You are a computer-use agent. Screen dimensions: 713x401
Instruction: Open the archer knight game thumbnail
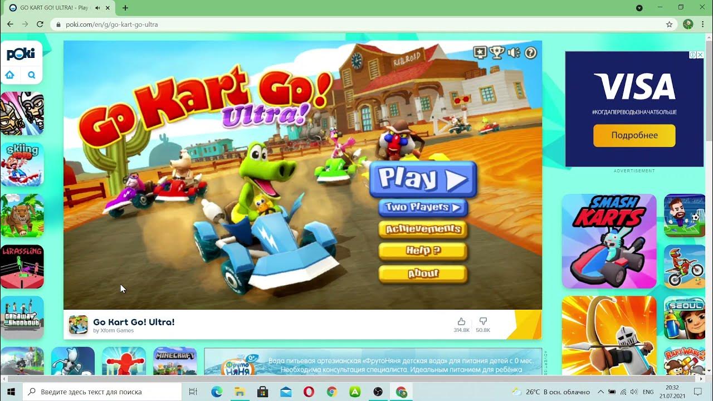pos(609,336)
